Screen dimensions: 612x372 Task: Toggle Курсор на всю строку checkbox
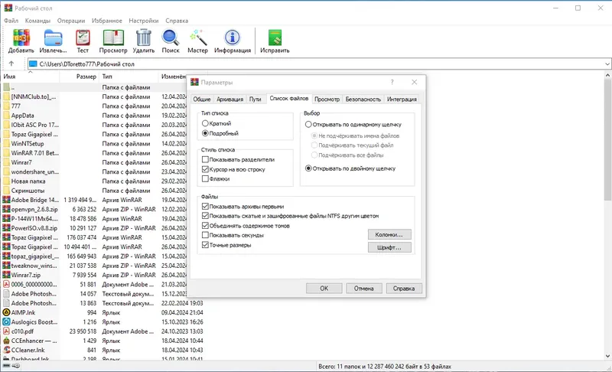[x=205, y=169]
